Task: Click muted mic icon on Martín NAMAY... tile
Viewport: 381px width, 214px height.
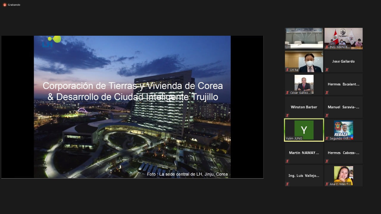Action: click(x=288, y=161)
